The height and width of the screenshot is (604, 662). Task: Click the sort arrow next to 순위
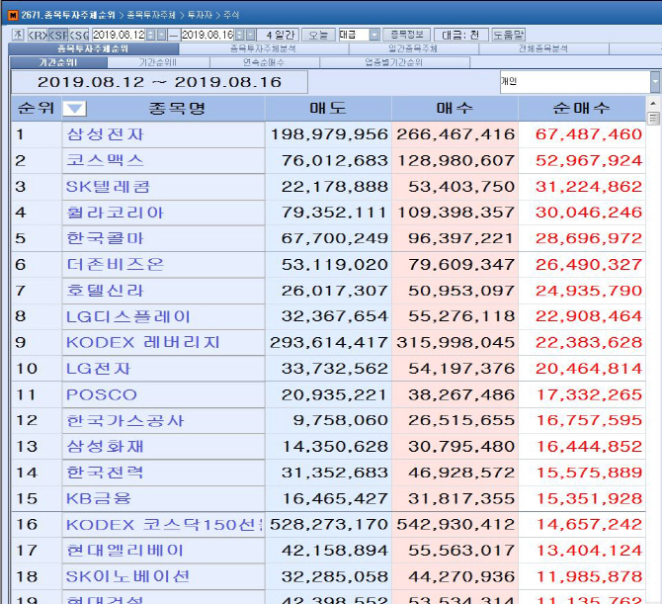(x=74, y=109)
